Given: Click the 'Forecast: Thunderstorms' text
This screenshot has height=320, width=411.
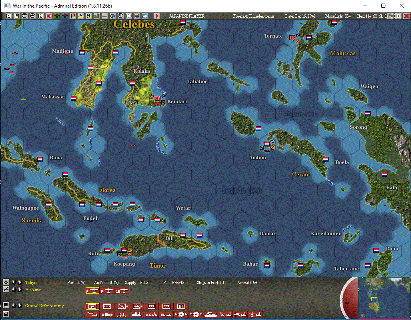Looking at the screenshot, I should (x=254, y=16).
